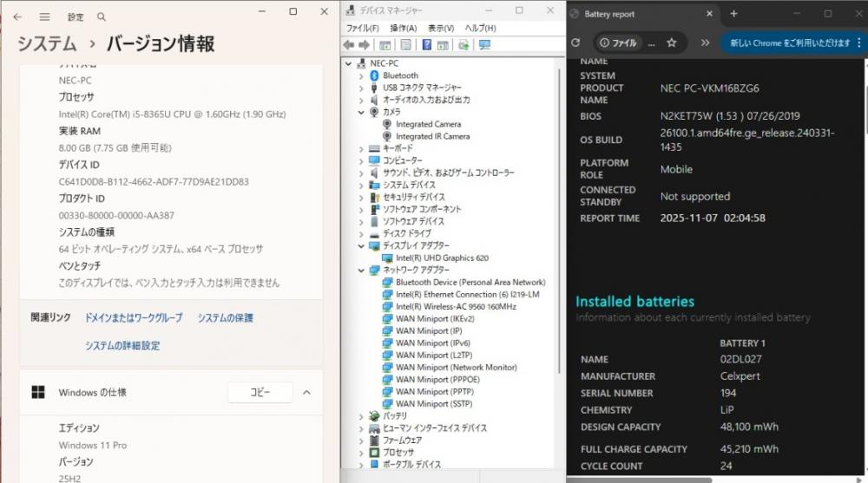868x483 pixels.
Task: Bookmark Battery report with star icon
Action: pos(672,42)
